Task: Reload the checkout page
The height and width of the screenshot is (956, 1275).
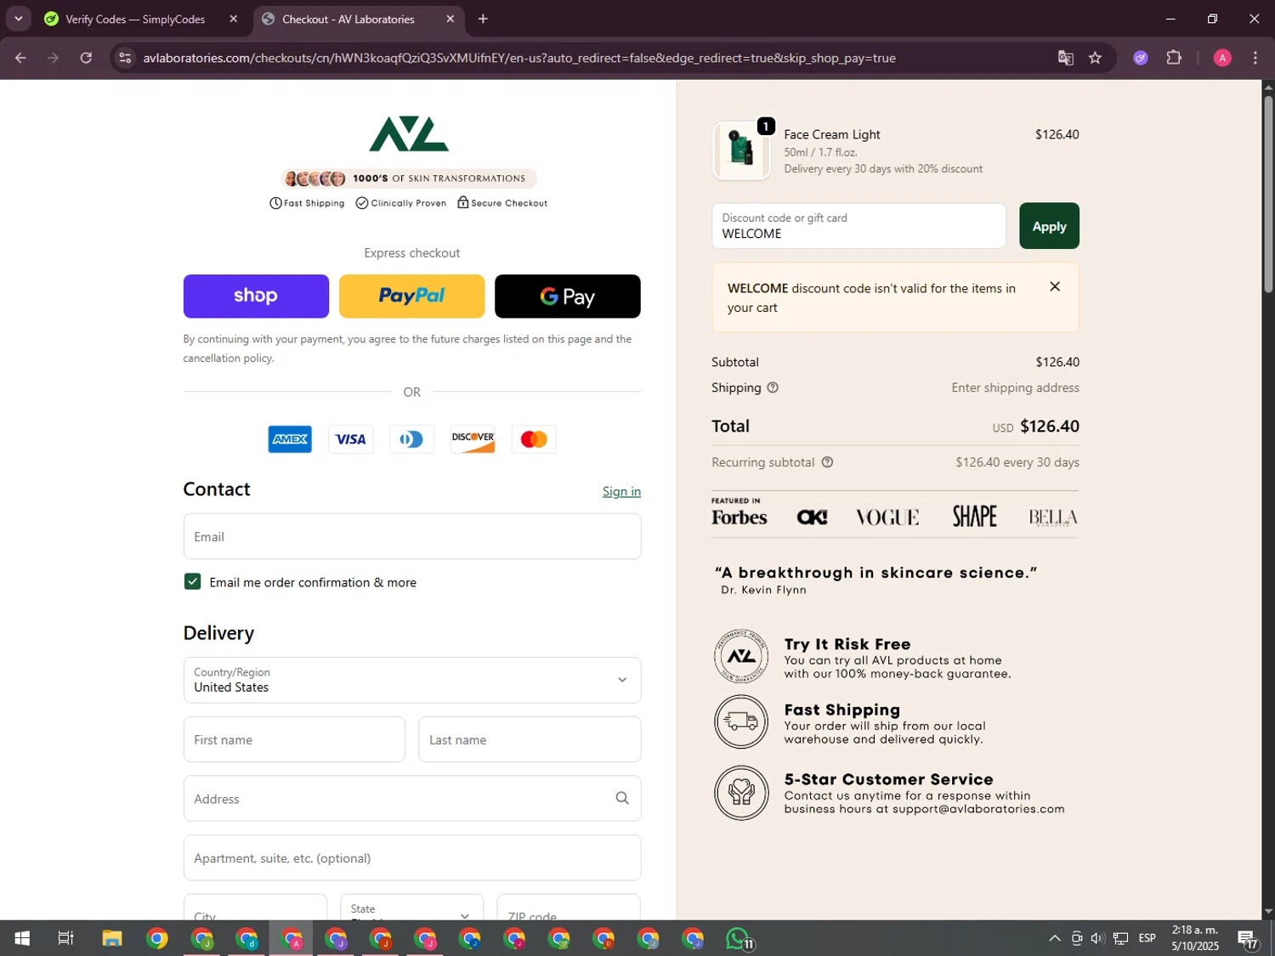Action: (x=86, y=58)
